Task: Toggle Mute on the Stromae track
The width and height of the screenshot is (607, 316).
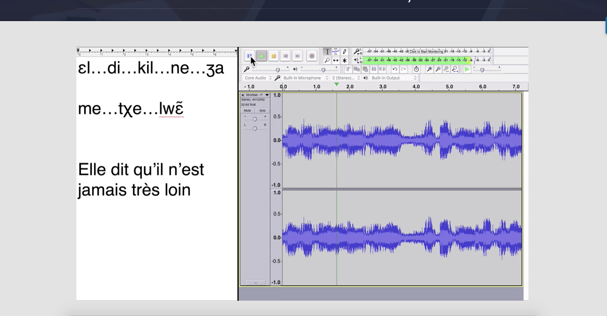Action: click(x=247, y=111)
